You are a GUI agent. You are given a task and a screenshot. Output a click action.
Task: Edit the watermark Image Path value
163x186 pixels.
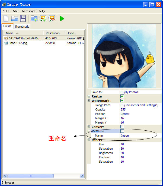pos(140,105)
